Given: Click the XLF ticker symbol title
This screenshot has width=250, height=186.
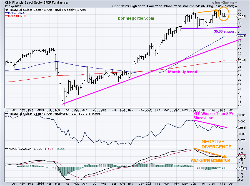Looking at the screenshot, I should [8, 2].
